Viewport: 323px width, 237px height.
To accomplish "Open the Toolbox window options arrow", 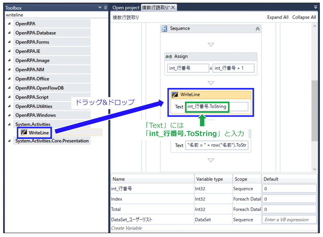I will 100,8.
